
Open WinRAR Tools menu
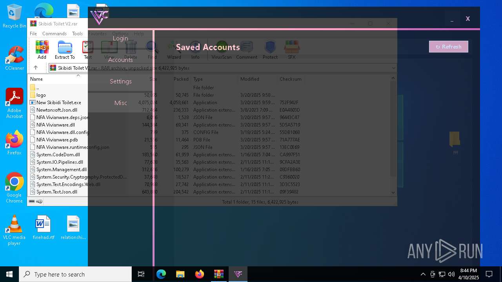(x=77, y=34)
